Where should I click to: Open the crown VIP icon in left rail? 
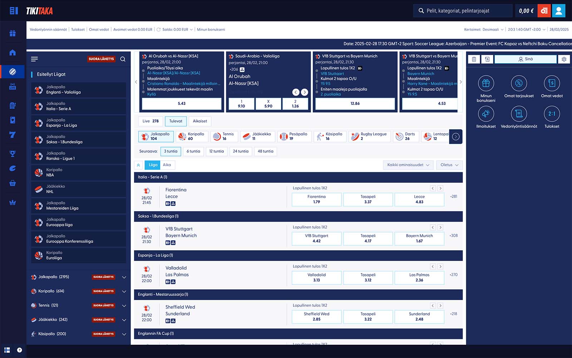click(x=13, y=202)
